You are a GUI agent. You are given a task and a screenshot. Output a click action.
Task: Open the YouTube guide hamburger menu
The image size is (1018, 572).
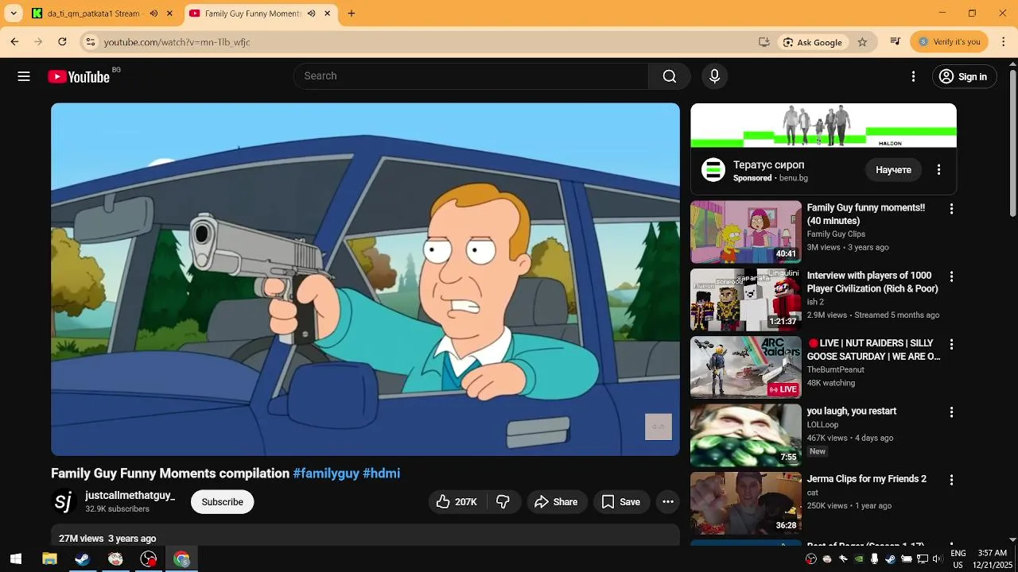[24, 76]
